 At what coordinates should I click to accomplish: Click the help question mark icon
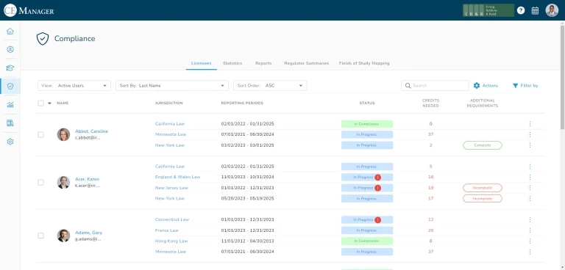(x=521, y=10)
